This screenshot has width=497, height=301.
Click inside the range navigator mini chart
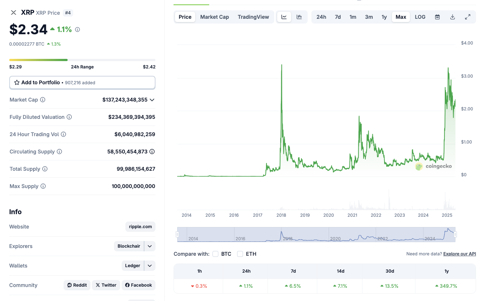pos(316,234)
